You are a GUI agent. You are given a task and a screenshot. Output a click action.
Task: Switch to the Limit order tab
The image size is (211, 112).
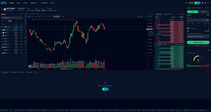coord(193,8)
